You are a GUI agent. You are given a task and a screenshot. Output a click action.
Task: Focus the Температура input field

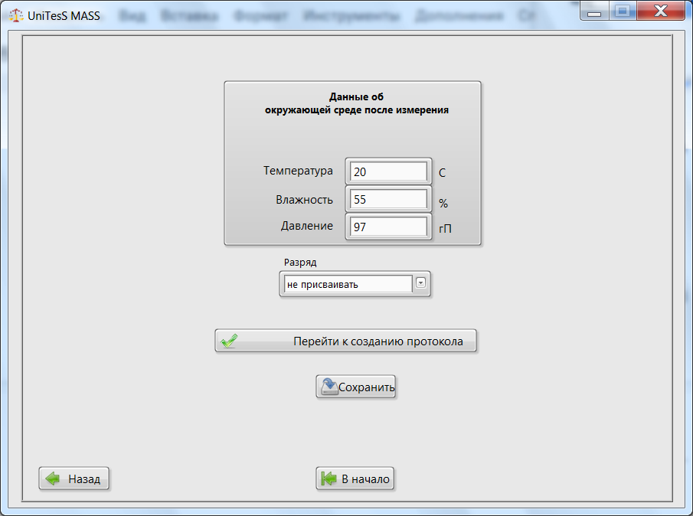389,172
